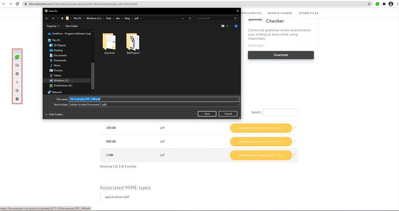Image resolution: width=399 pixels, height=211 pixels.
Task: Click the search magnifier in Save As dialog
Action: (x=235, y=18)
